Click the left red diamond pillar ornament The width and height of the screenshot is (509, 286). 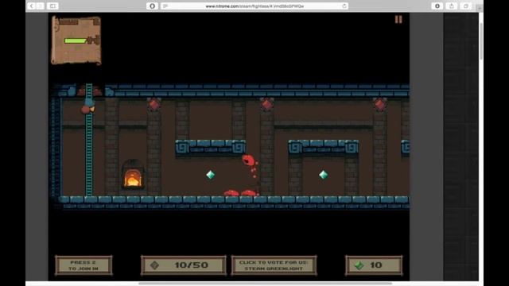(153, 104)
